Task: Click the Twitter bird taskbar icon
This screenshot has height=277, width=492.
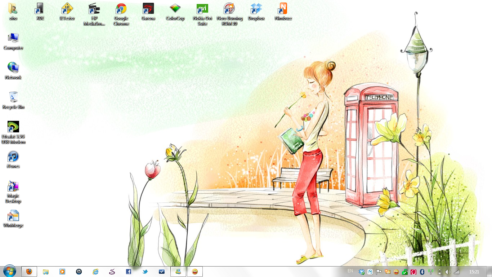Action: [x=145, y=272]
